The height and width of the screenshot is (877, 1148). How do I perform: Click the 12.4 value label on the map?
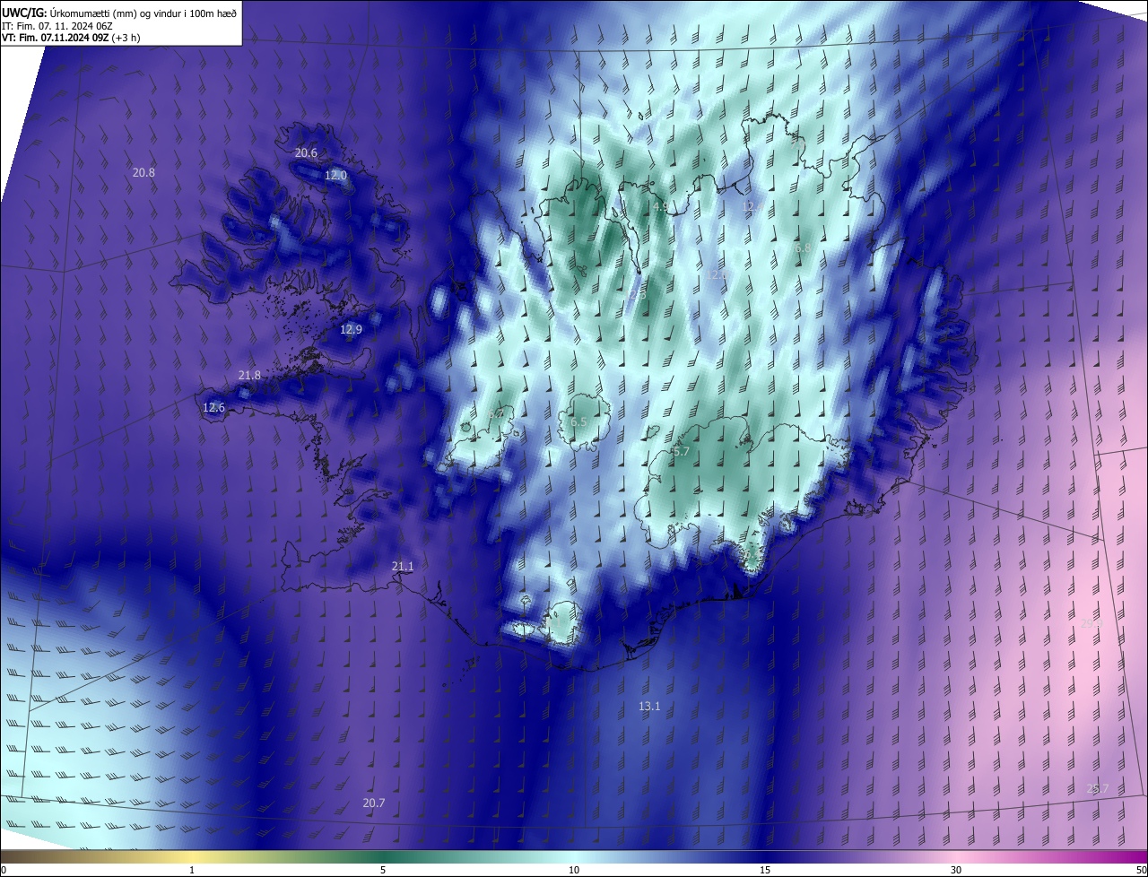pyautogui.click(x=752, y=206)
